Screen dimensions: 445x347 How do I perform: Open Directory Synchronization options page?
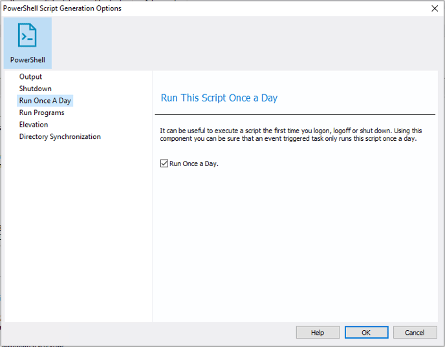(x=60, y=136)
